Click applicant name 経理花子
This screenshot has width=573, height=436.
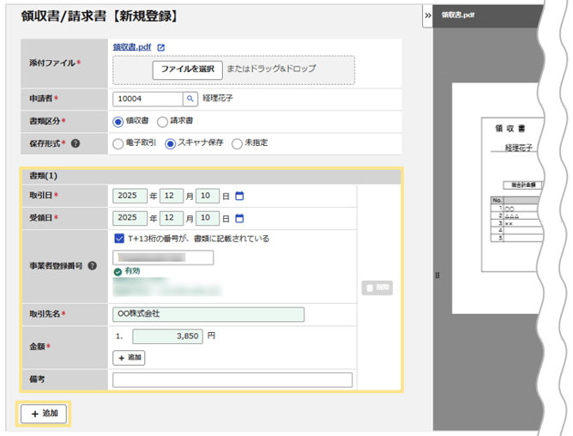218,99
